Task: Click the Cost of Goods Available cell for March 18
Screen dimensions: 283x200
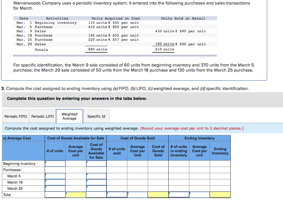Action: (x=96, y=182)
